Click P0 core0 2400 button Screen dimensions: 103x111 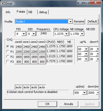[x=19, y=47]
